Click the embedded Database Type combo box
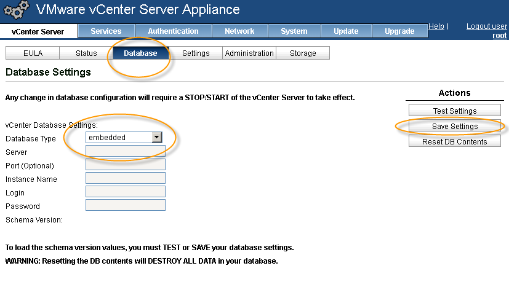Image resolution: width=509 pixels, height=287 pixels. tap(124, 137)
